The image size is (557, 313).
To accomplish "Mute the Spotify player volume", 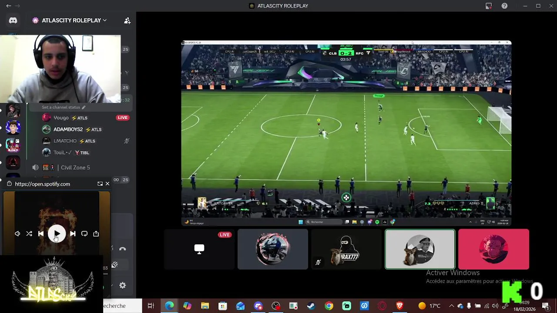I will 17,234.
